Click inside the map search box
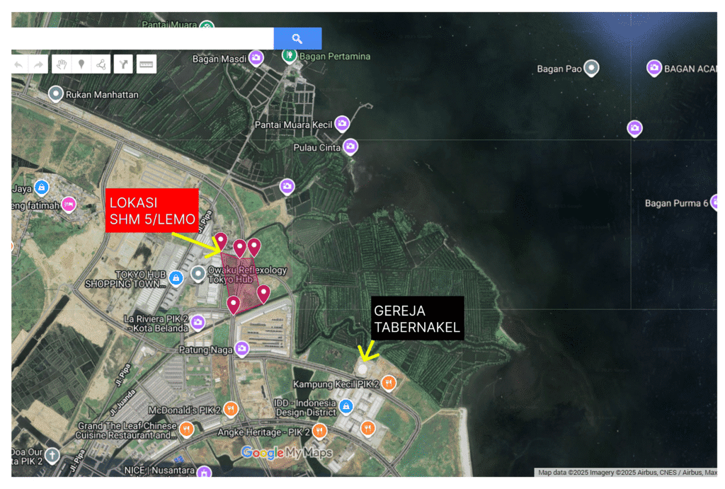Viewport: 725px width, 489px height. (x=142, y=39)
